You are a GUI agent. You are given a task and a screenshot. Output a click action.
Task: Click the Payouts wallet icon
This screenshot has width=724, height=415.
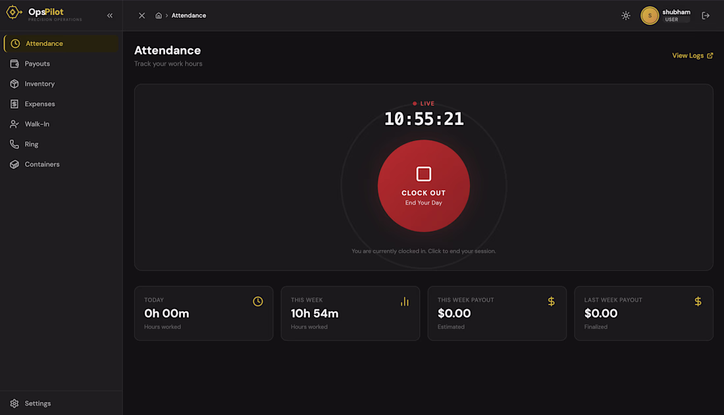pos(14,64)
